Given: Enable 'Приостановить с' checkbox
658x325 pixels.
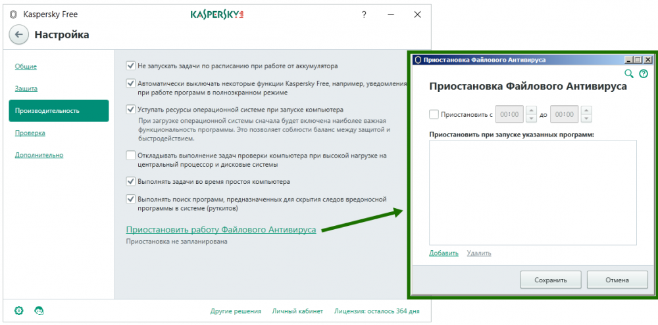Looking at the screenshot, I should pyautogui.click(x=434, y=114).
